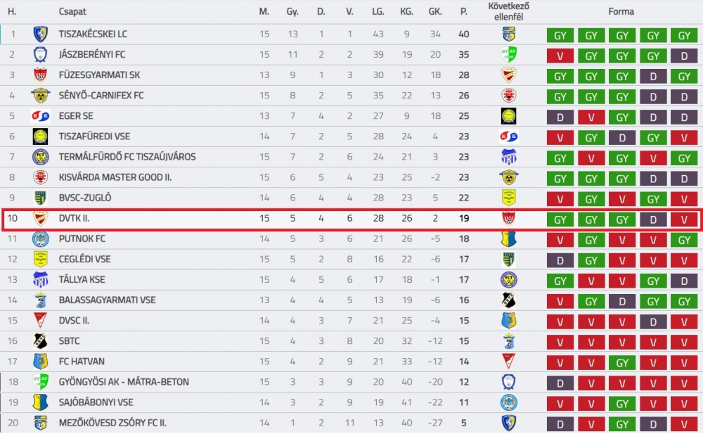Click the Csapat column header
Viewport: 703px width, 434px height.
72,12
